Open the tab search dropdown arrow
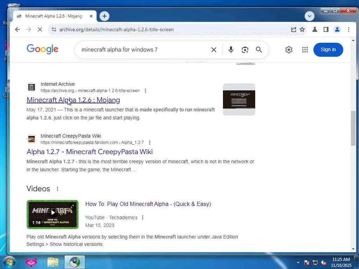Image resolution: width=359 pixels, height=269 pixels. point(309,16)
